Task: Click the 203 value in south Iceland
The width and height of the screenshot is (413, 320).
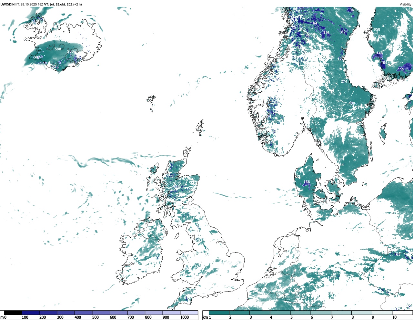Action: 53,67
